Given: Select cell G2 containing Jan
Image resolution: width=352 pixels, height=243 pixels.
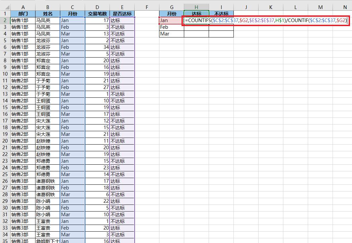Looking at the screenshot, I should [172, 20].
